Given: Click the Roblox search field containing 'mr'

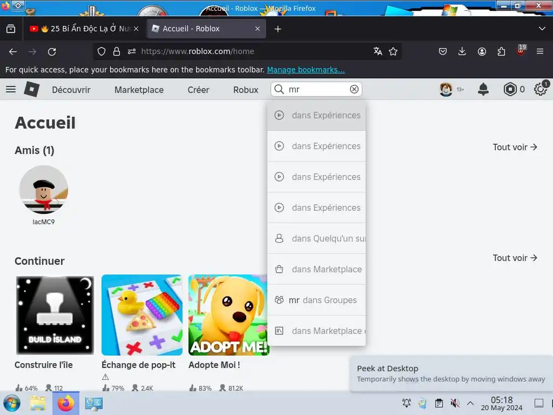Looking at the screenshot, I should pos(316,89).
